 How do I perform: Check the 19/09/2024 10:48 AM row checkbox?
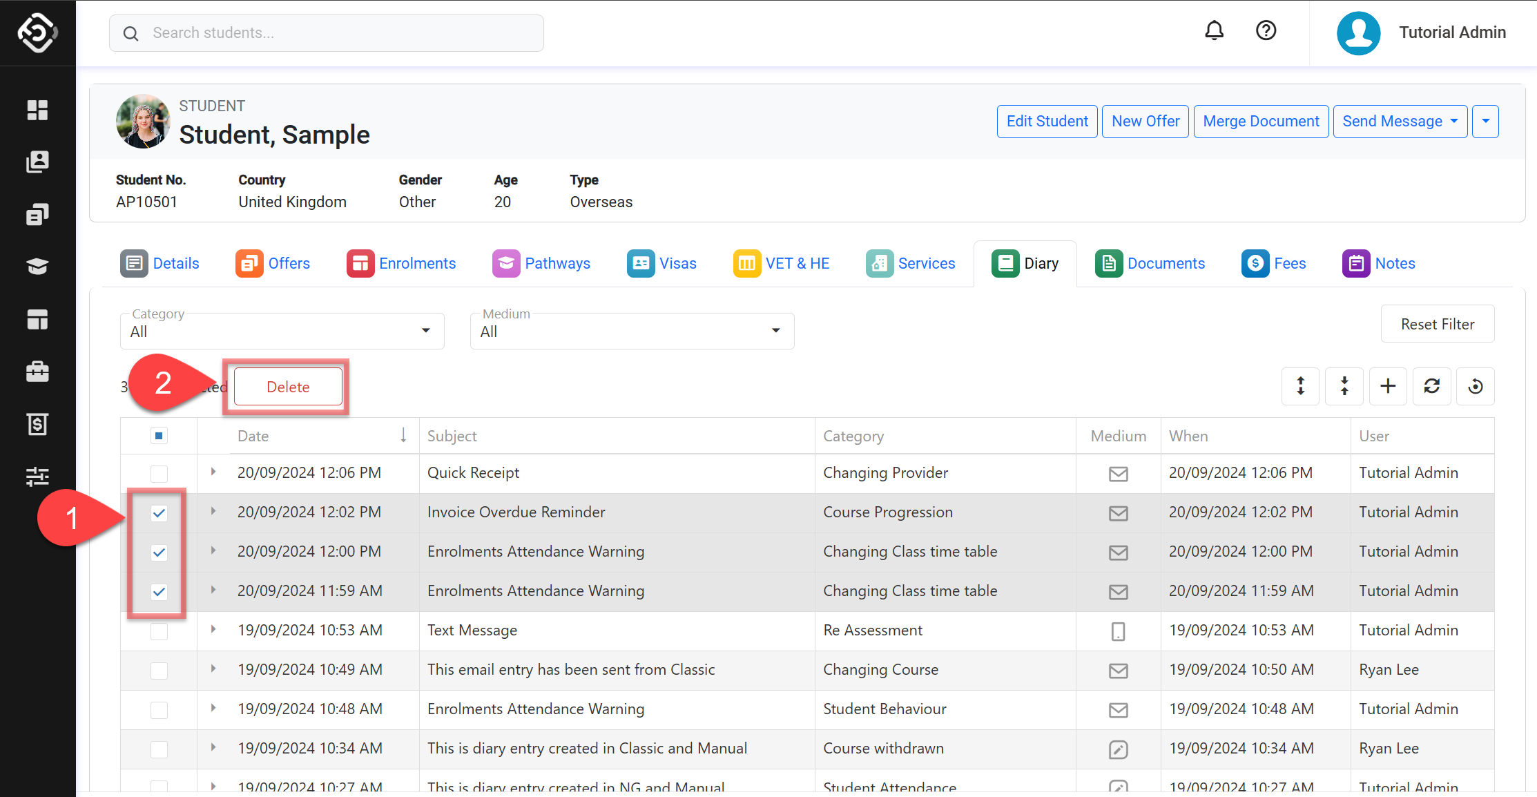[159, 710]
